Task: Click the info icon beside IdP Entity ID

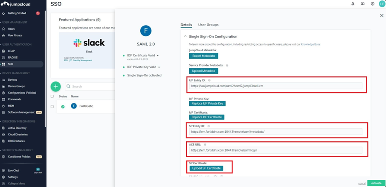Action: (x=209, y=80)
